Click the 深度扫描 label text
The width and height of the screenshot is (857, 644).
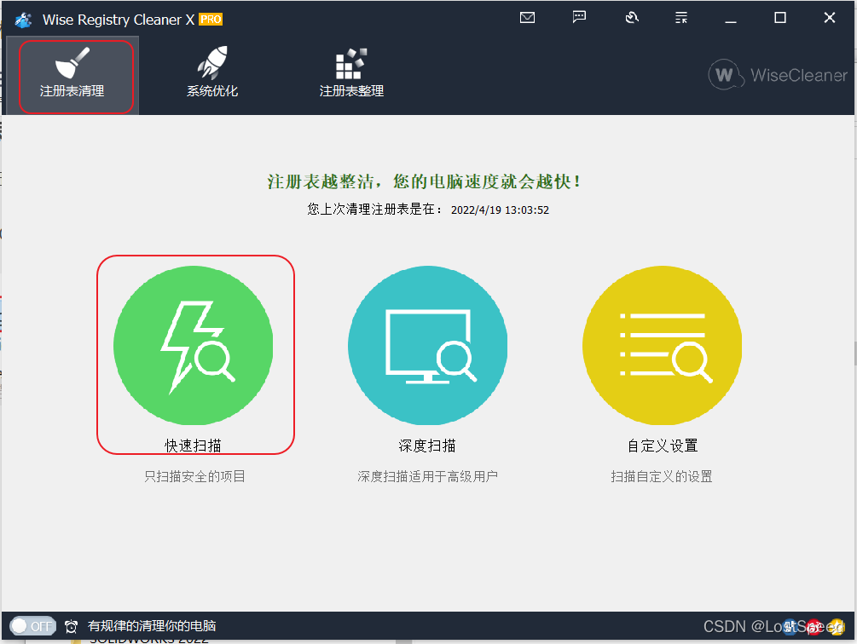click(427, 446)
